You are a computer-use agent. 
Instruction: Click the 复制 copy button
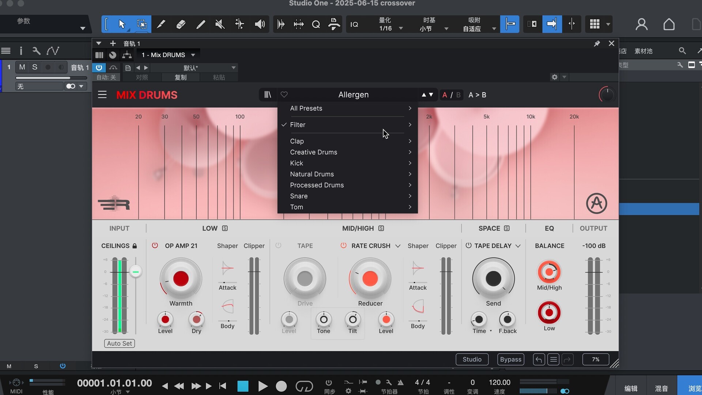181,78
